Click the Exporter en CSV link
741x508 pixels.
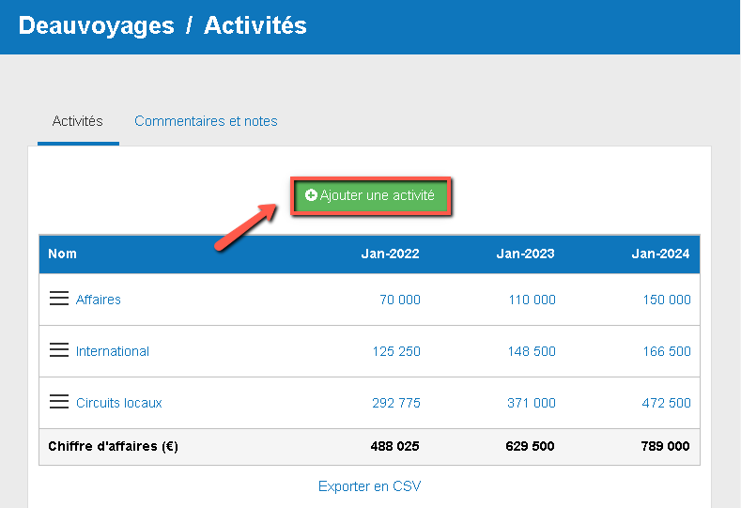[x=370, y=486]
